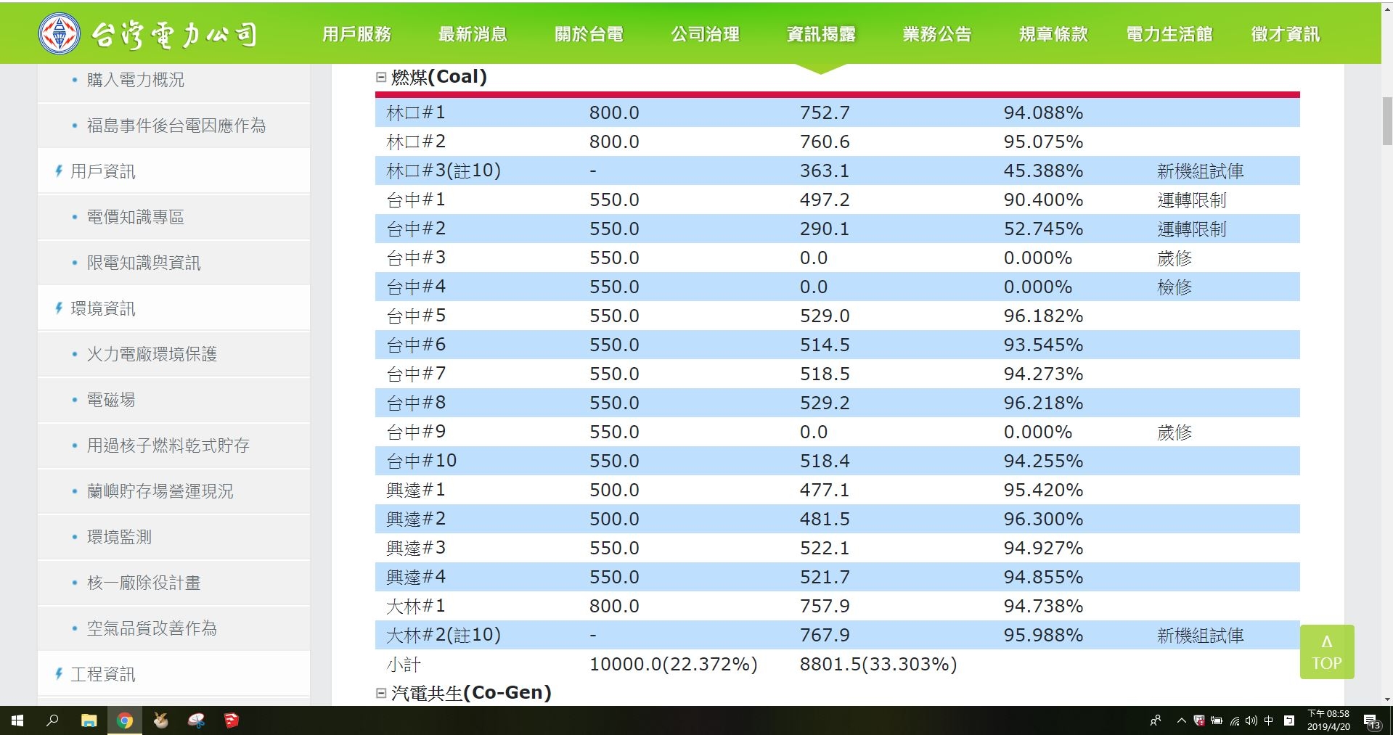This screenshot has width=1393, height=735.
Task: Open 蘭嶼貯存場營運現況 sidebar link
Action: coord(160,491)
